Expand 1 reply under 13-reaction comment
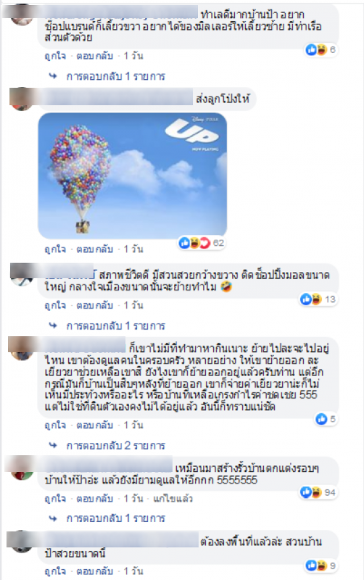Screen dimensions: 364x580 [115, 326]
